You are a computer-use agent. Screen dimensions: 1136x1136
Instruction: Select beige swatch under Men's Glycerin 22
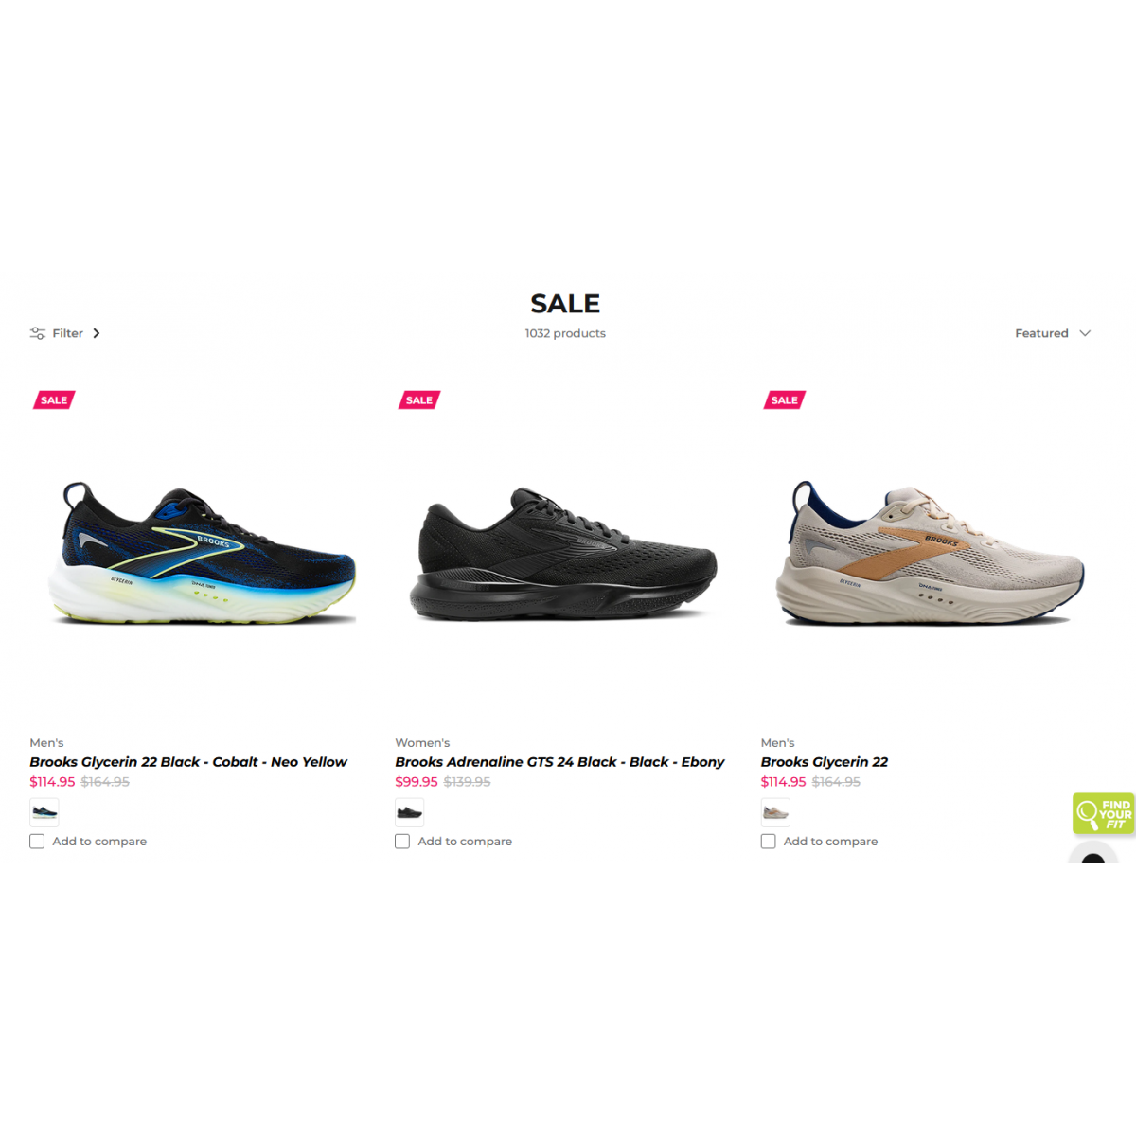tap(775, 812)
